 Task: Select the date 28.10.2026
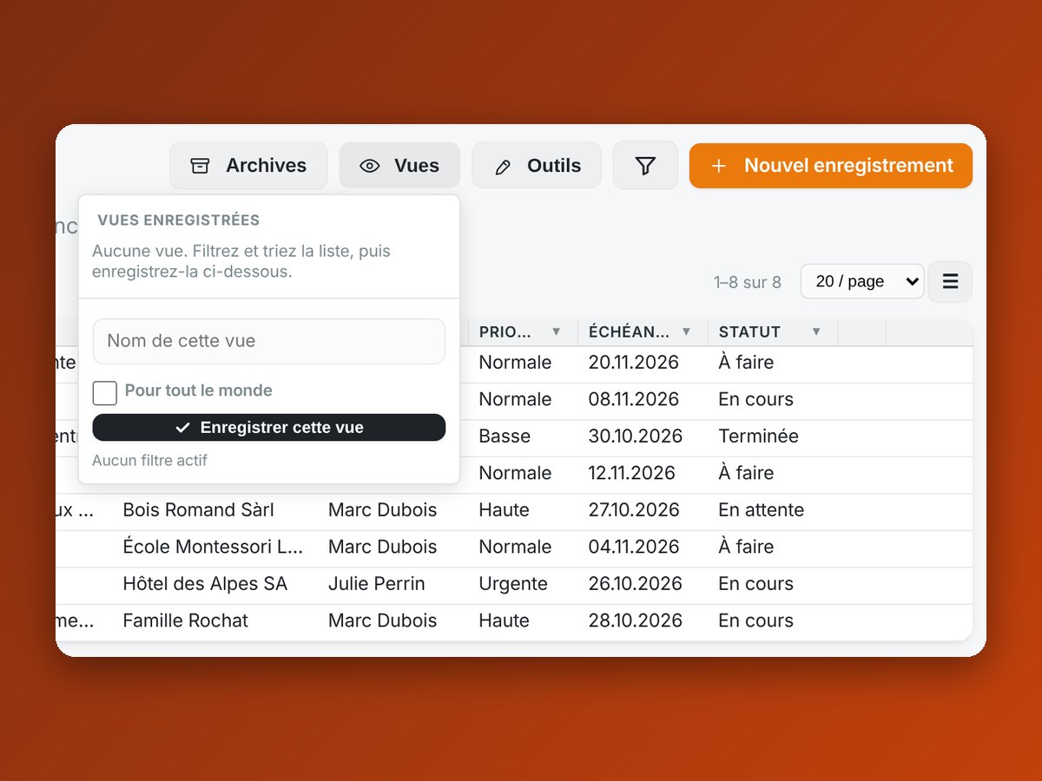636,620
